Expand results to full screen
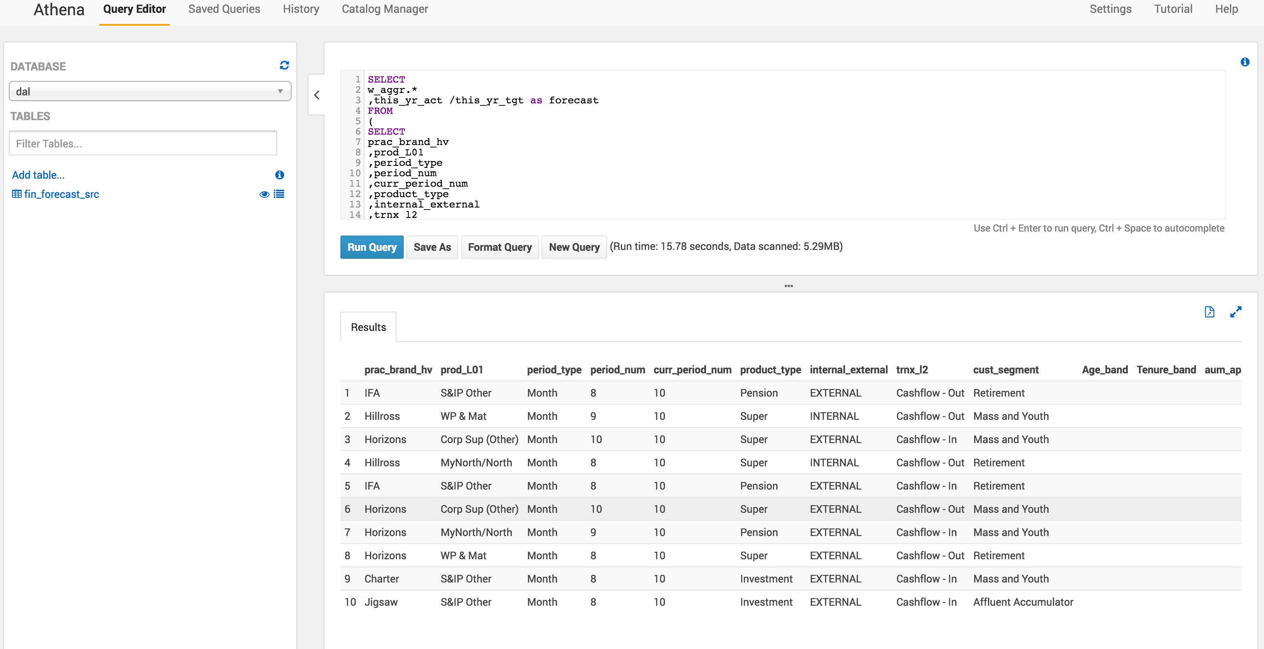Screen dimensions: 1264x649 pyautogui.click(x=1236, y=312)
